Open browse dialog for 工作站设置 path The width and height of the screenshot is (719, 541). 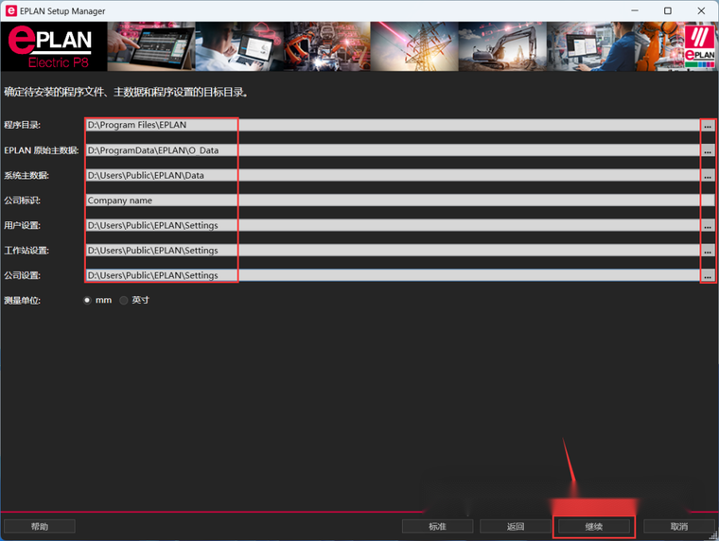[708, 251]
